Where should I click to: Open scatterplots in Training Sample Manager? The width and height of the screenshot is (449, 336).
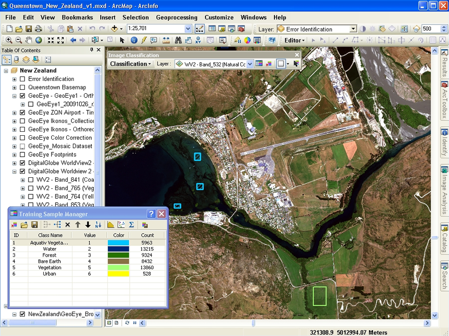tap(121, 225)
